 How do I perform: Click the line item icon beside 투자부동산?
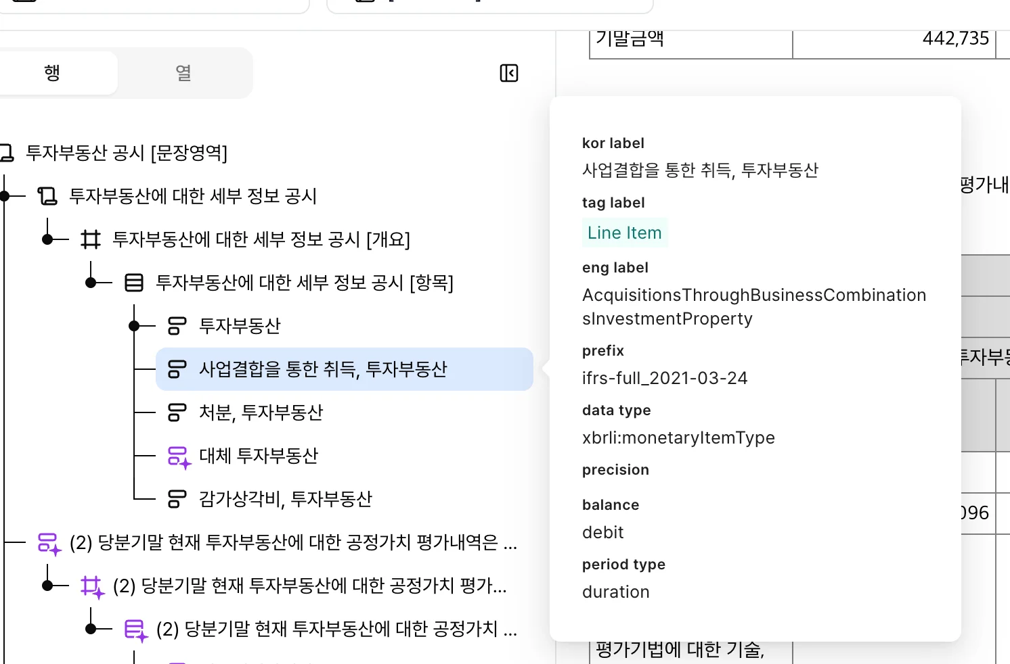click(x=177, y=325)
